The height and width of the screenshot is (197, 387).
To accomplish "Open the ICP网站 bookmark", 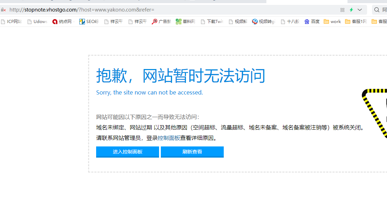I will [x=11, y=22].
